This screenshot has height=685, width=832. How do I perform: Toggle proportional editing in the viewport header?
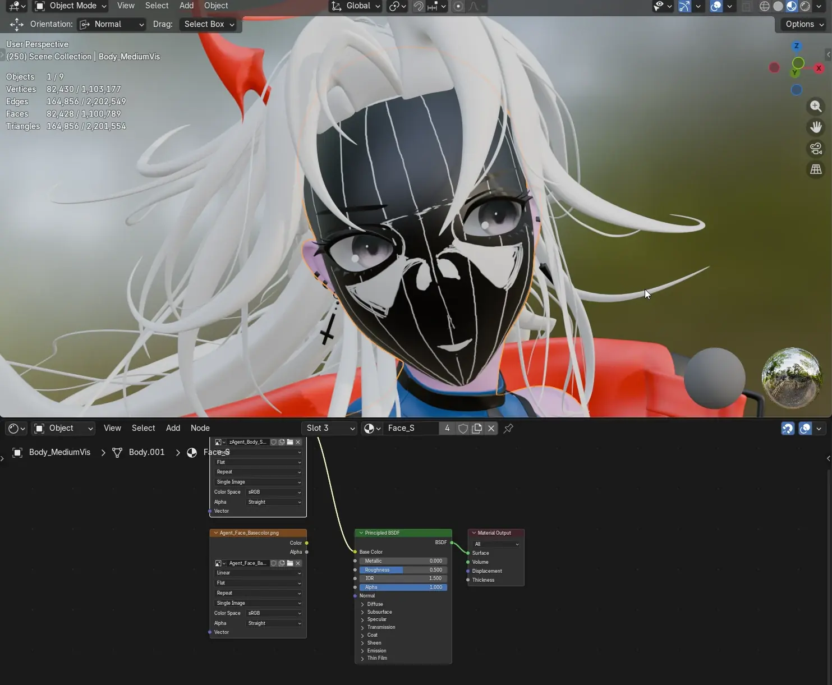[x=458, y=6]
